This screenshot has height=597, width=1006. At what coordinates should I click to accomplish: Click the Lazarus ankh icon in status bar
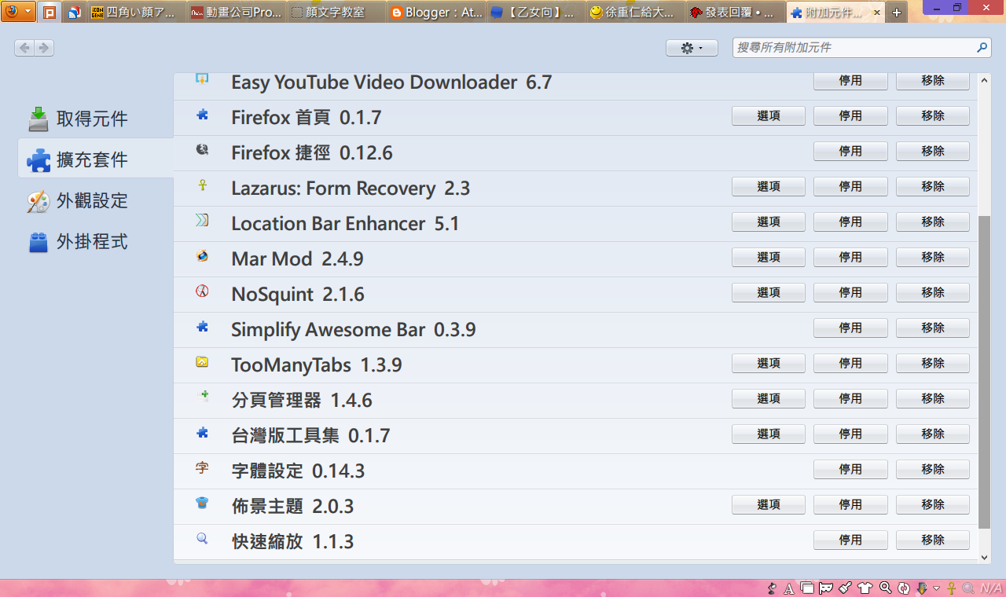pyautogui.click(x=951, y=588)
